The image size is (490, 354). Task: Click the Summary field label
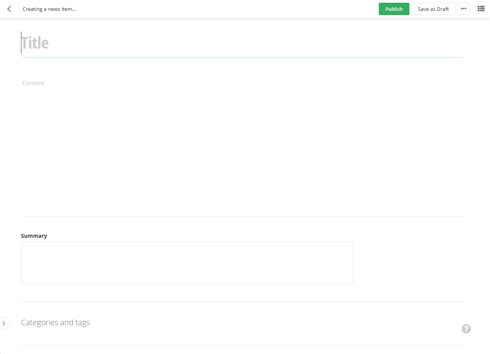point(34,235)
